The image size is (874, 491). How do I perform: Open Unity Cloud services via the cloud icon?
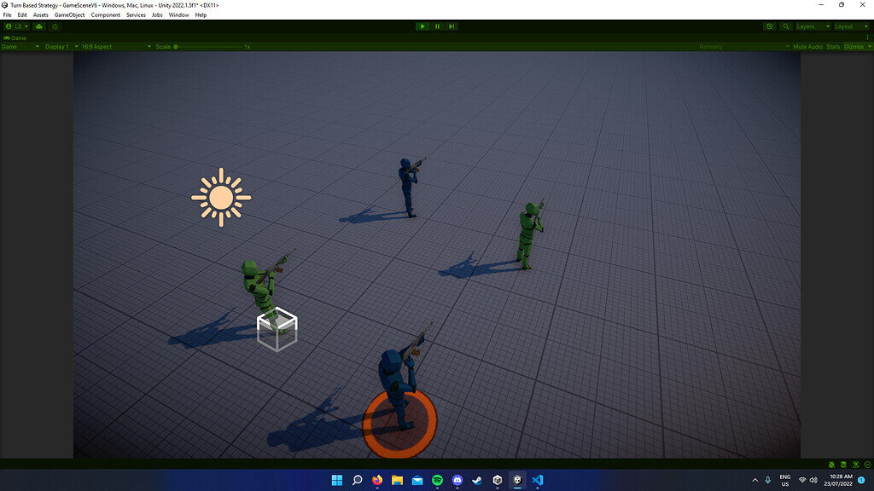tap(38, 26)
